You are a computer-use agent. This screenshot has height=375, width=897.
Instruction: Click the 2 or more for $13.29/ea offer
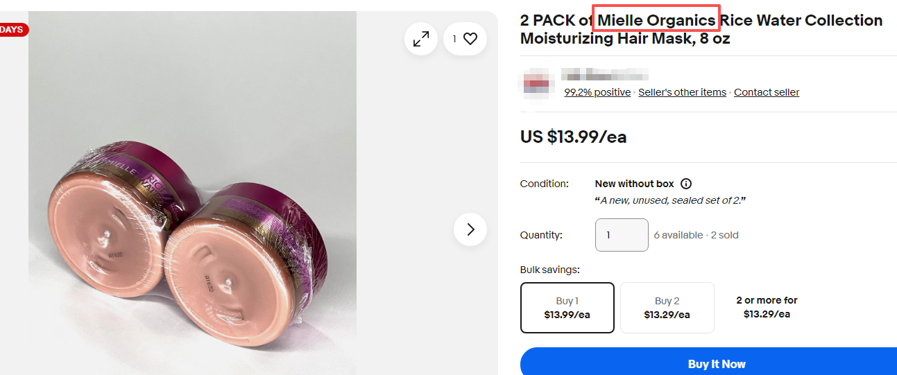tap(767, 307)
